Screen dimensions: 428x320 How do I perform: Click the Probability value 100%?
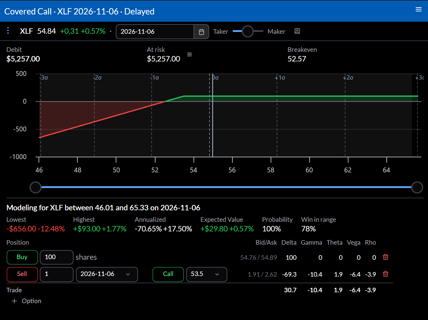272,229
